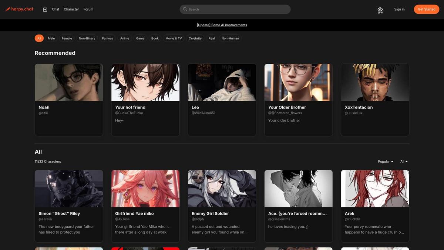Open the Popular sort dropdown
Screen dimensions: 444x250
[386, 161]
